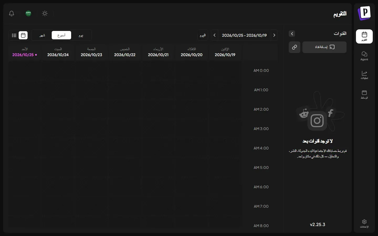Click the الخميس 2026/10/22 column header

pyautogui.click(x=125, y=52)
